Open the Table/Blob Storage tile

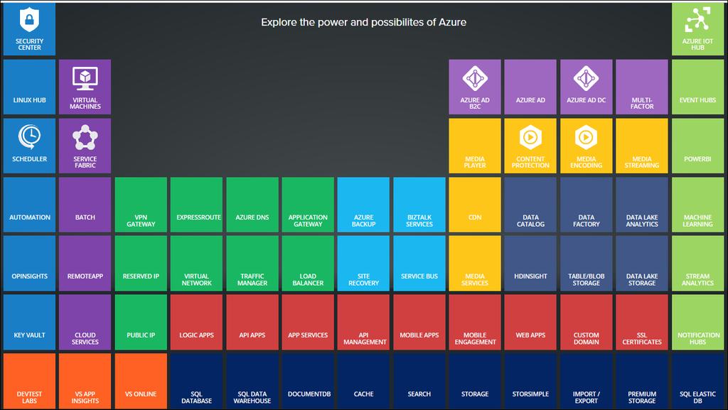(x=587, y=264)
